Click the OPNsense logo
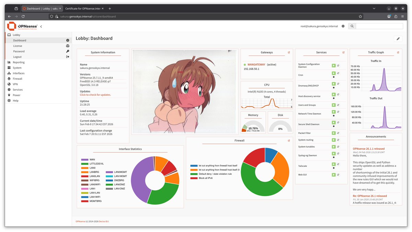 tap(22, 26)
